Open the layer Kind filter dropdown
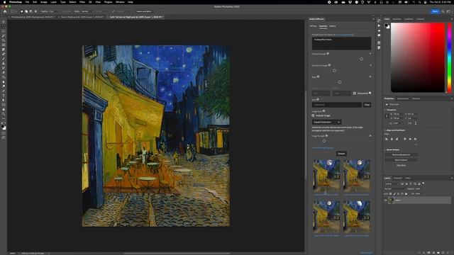The image size is (454, 255). click(x=392, y=183)
